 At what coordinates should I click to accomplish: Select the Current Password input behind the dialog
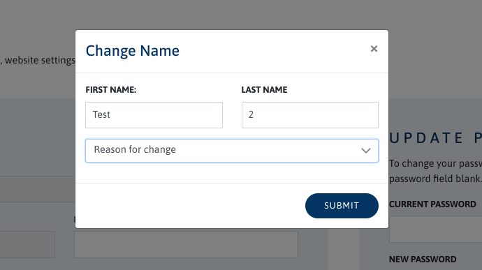coord(436,229)
